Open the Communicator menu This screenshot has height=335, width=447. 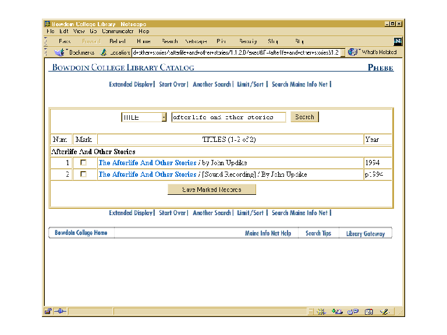[x=118, y=31]
